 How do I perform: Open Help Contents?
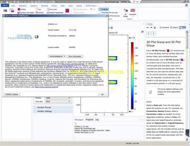pos(164,28)
